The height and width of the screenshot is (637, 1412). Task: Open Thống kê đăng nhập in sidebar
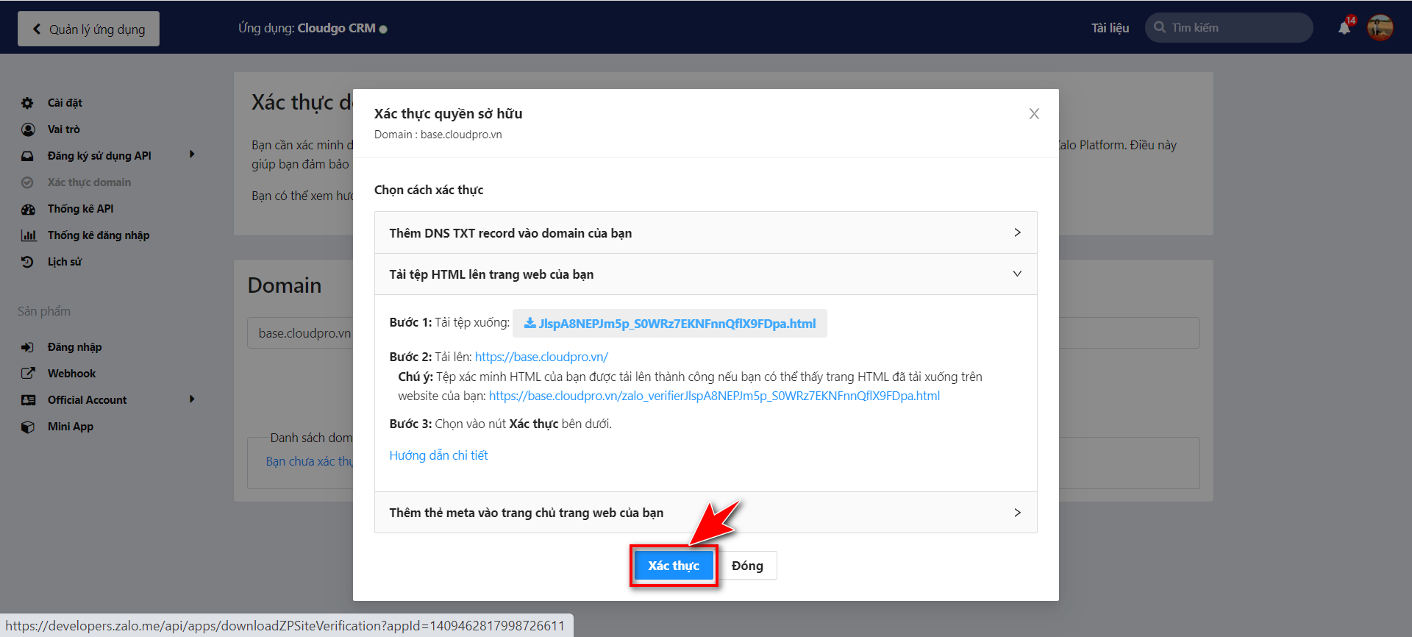[99, 235]
